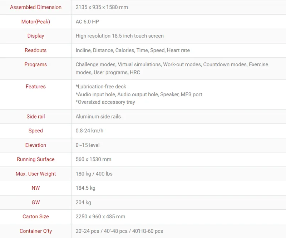Select 'High resolution 18.5 inch touch screen'
Screen dimensions: 286x238
tap(120, 36)
